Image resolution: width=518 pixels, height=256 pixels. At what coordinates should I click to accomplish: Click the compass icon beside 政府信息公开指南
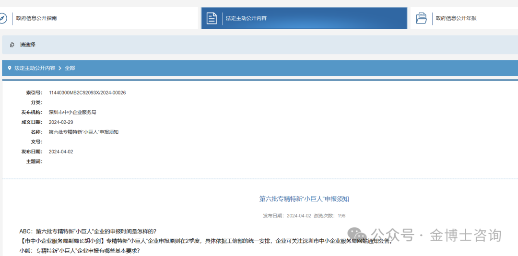click(3, 18)
